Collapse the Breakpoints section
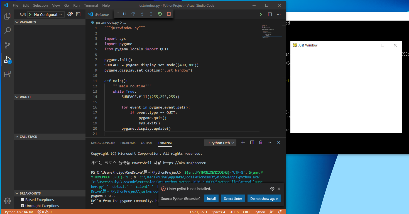The image size is (409, 214). coord(50,193)
